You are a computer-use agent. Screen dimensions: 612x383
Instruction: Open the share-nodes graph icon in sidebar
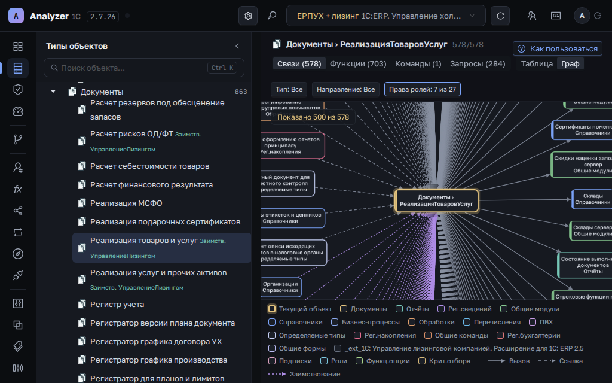pyautogui.click(x=18, y=211)
